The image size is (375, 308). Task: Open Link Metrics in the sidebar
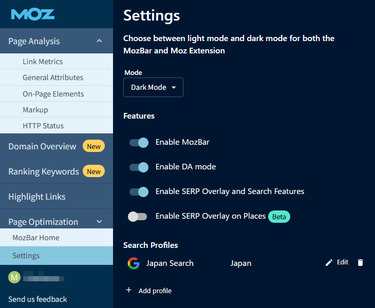click(x=43, y=62)
